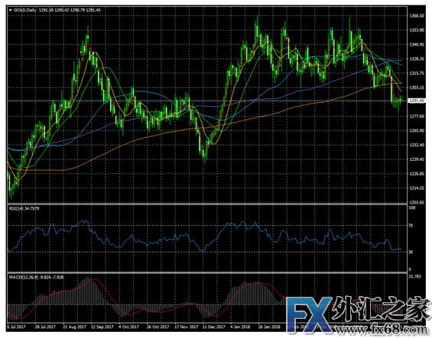Image resolution: width=432 pixels, height=338 pixels.
Task: Click the RSI 30 level label
Action: [411, 252]
